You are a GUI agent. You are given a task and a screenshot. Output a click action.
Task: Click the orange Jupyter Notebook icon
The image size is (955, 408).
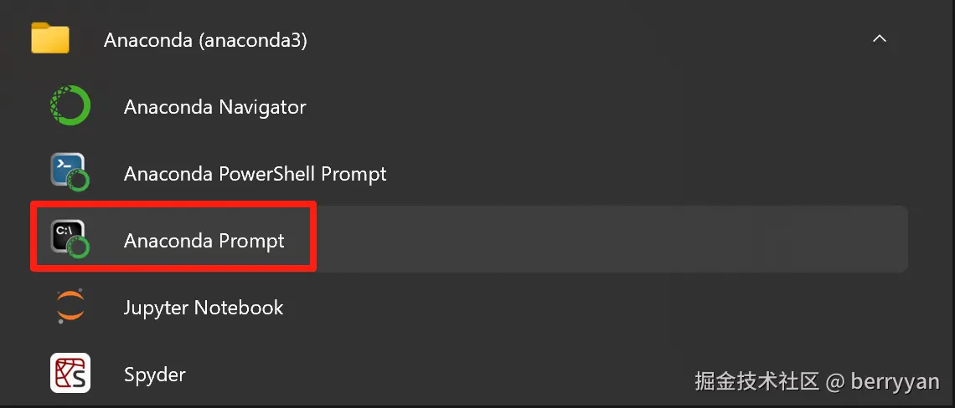point(70,307)
